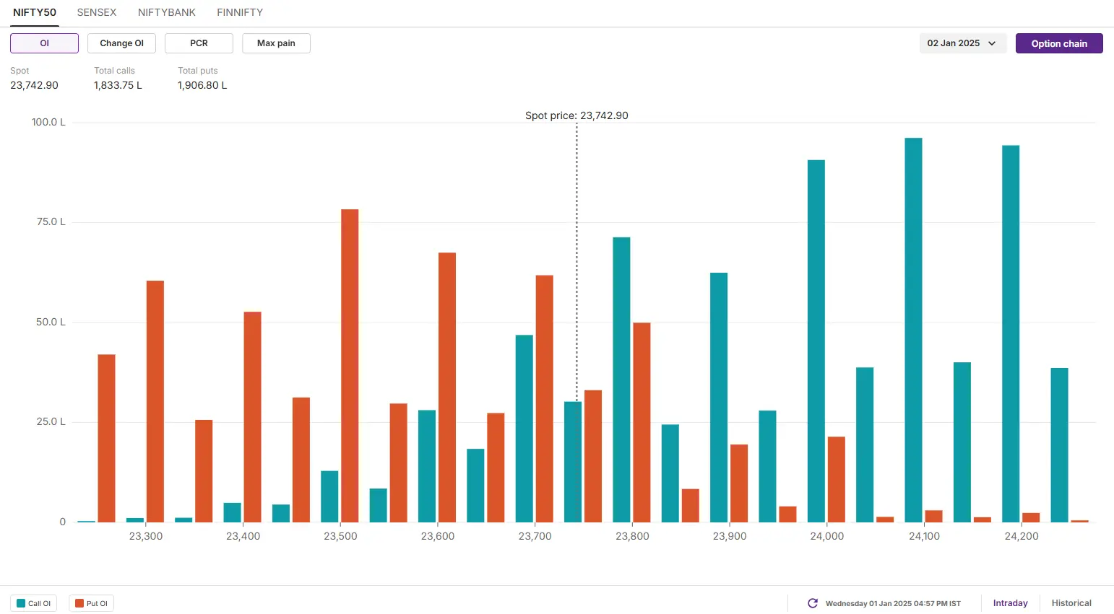
Task: Click the 23,500 strike axis label
Action: [x=340, y=536]
